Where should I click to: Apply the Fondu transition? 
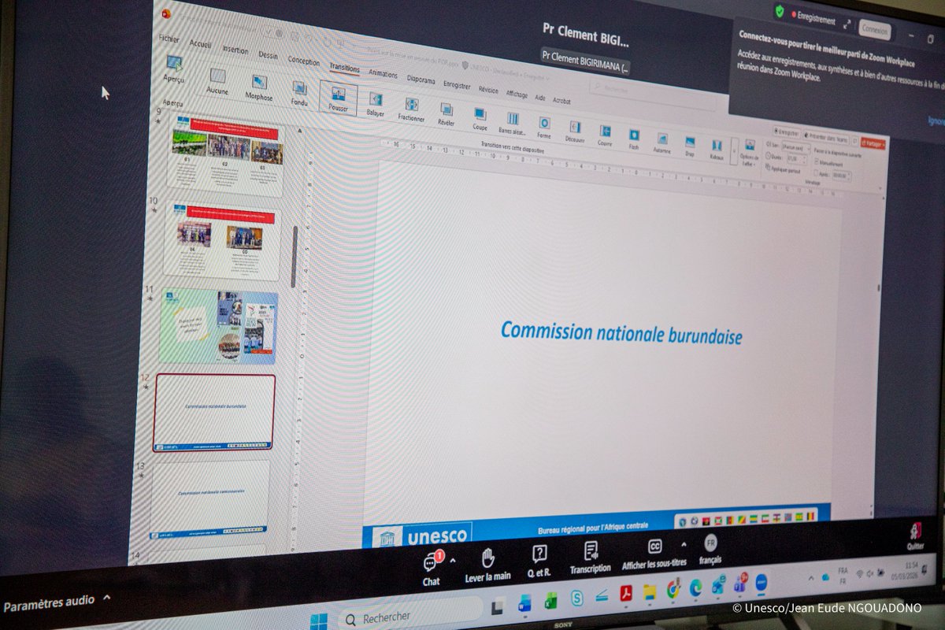click(299, 93)
